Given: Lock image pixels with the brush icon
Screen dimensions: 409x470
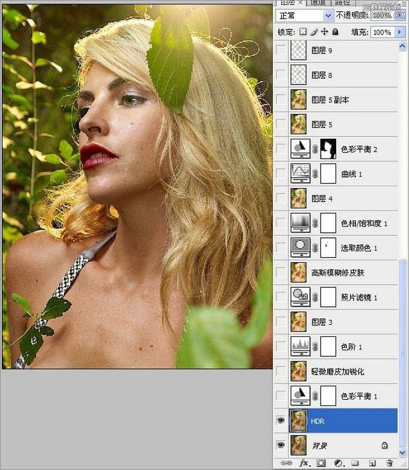Looking at the screenshot, I should 314,32.
